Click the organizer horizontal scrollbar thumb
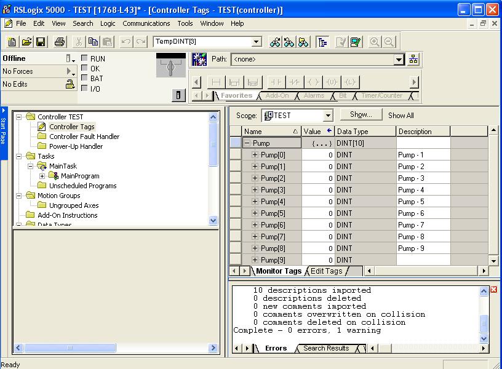The height and width of the screenshot is (369, 502). pyautogui.click(x=70, y=347)
